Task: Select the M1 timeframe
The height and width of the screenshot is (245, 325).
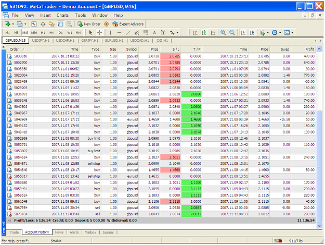Action: [8, 33]
